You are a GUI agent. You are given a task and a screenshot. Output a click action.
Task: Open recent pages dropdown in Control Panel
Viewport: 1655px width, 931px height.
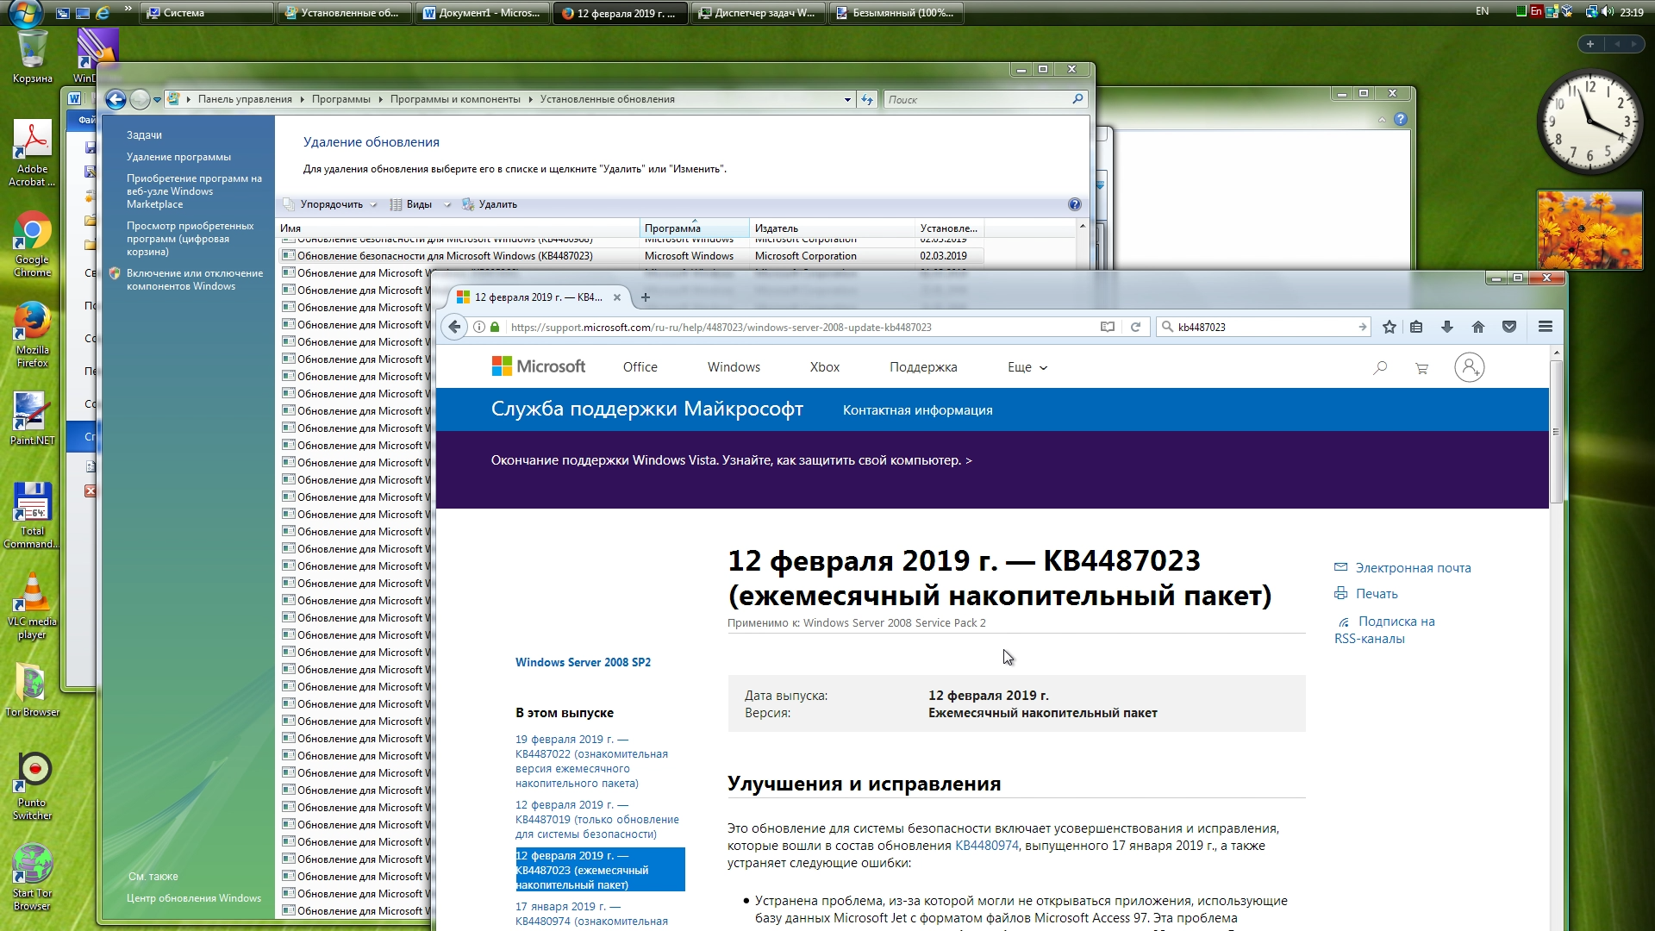pos(157,100)
